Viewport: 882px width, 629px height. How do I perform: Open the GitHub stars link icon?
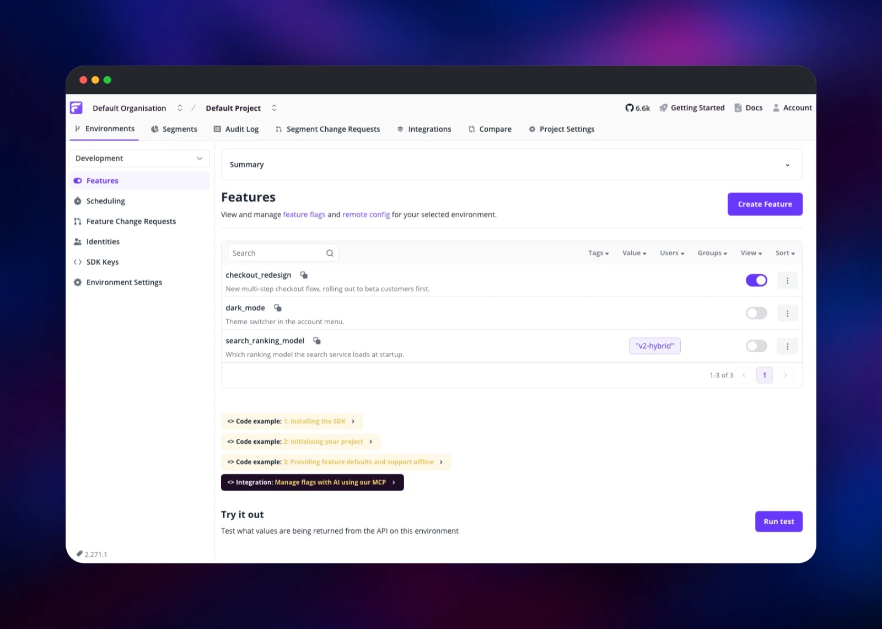tap(629, 108)
